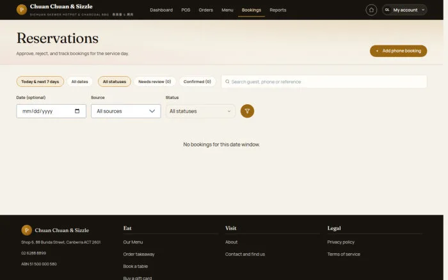Click the Chuan Chuan & Sizzle header title
This screenshot has width=448, height=280.
pyautogui.click(x=61, y=6)
